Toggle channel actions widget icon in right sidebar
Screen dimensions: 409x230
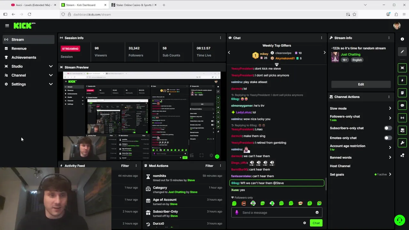click(402, 130)
